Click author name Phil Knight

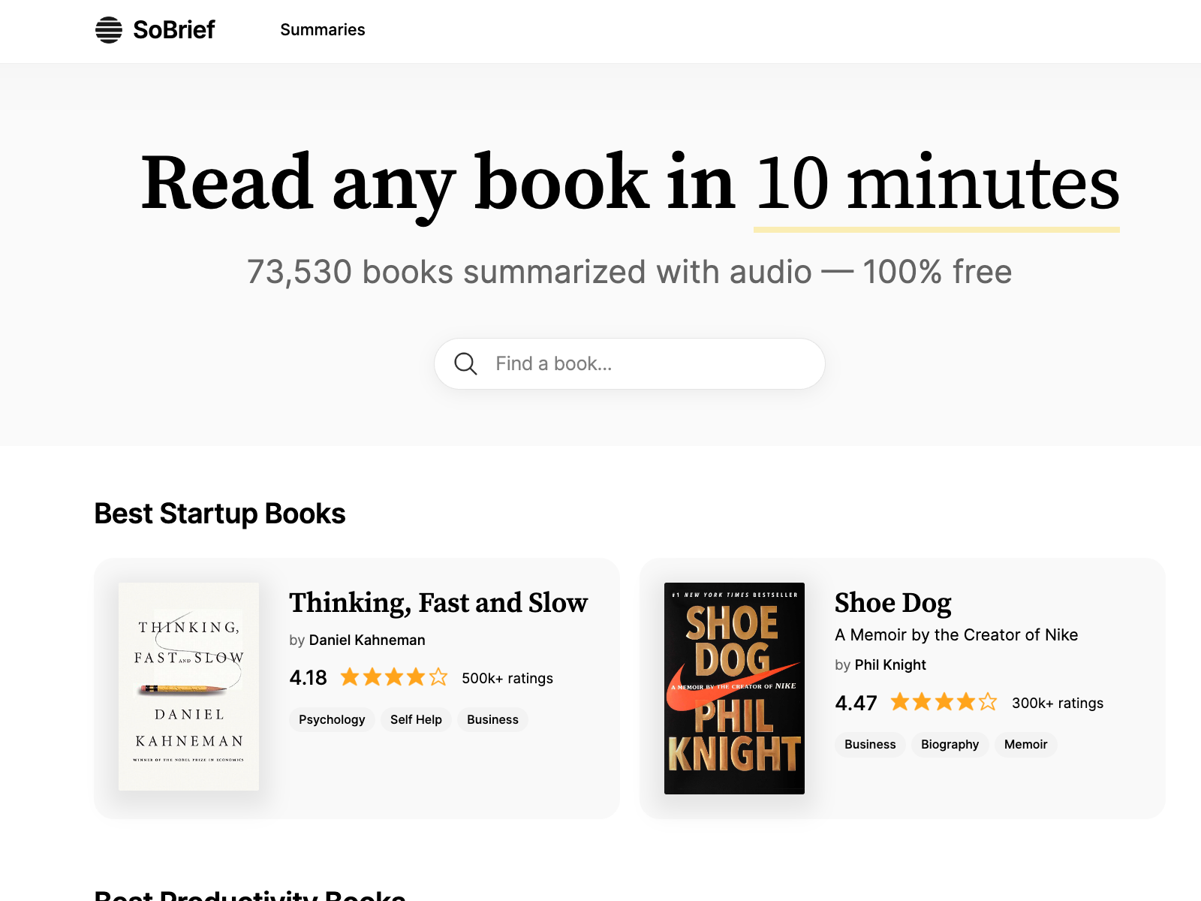(890, 664)
